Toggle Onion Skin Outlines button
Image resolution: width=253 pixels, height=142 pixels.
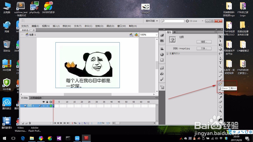point(82,123)
